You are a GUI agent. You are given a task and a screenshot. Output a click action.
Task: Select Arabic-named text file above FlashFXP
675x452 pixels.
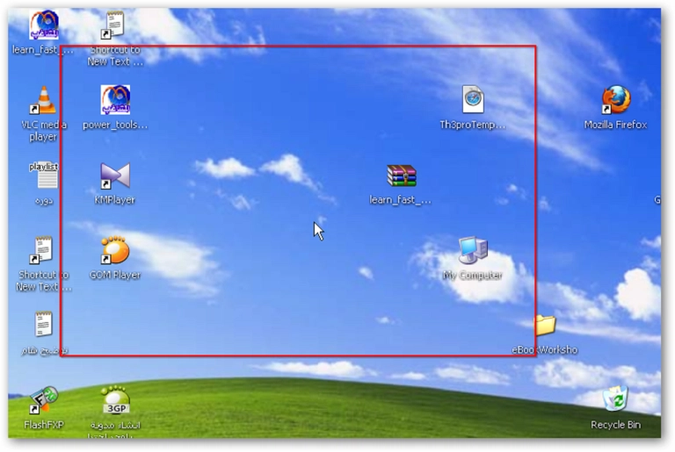coord(43,324)
